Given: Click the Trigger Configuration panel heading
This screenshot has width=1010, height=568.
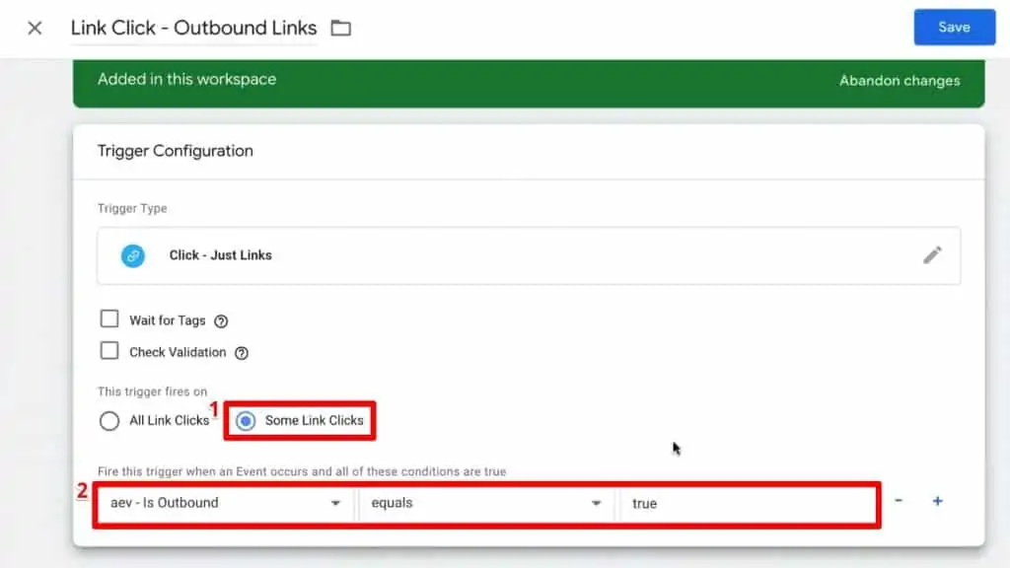Looking at the screenshot, I should tap(175, 151).
